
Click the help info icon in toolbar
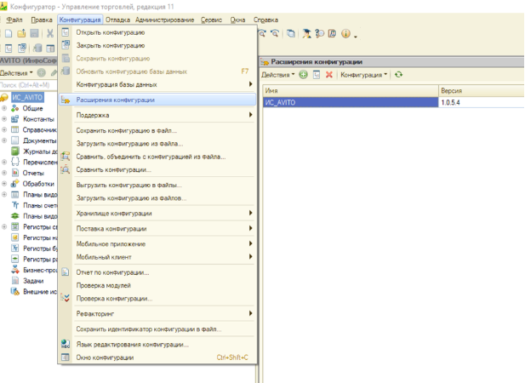[x=346, y=34]
